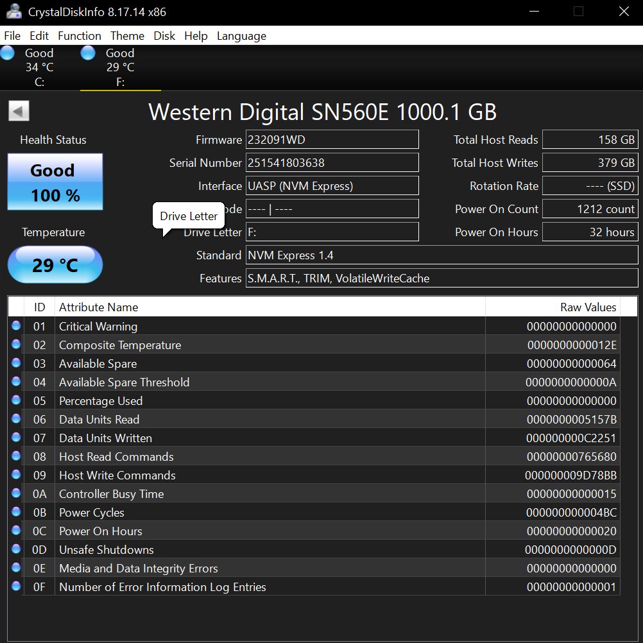Screen dimensions: 643x643
Task: Click the status orb beside Data Units Written
Action: click(16, 437)
